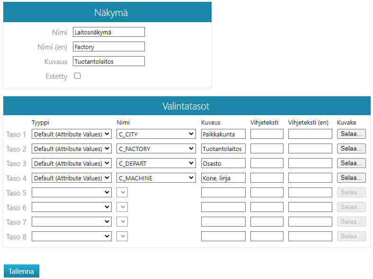Open the C_DEPART name dropdown
Screen dimensions: 373x279
[x=156, y=163]
